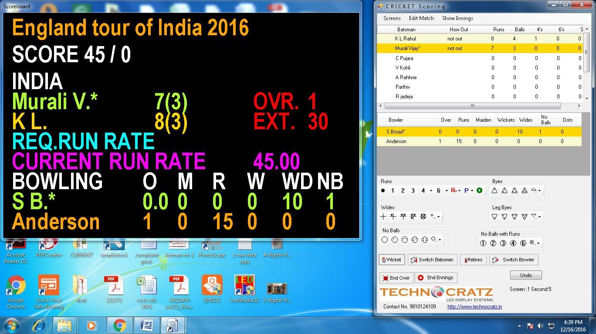Undo the last scoring action
The image size is (596, 334).
526,275
